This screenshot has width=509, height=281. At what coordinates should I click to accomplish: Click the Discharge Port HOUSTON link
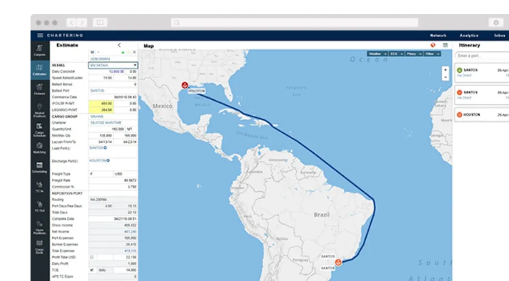(98, 160)
